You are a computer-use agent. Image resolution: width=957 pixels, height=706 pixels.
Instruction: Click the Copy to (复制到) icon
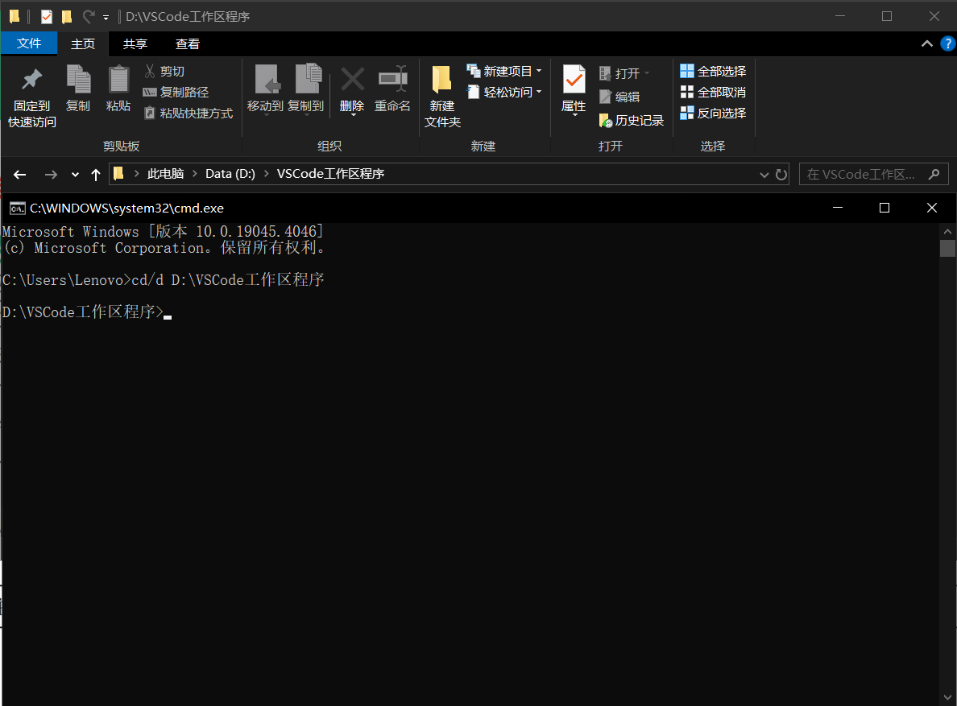point(308,79)
